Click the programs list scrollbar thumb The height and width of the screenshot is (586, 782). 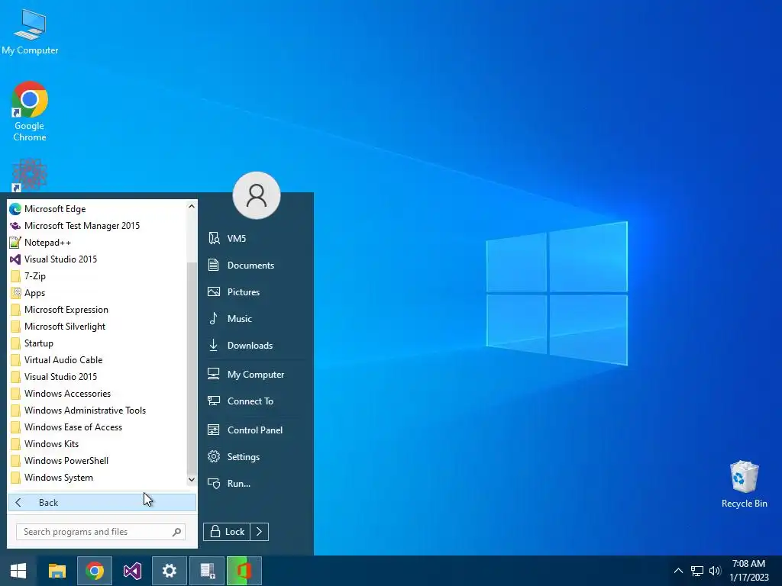192,368
